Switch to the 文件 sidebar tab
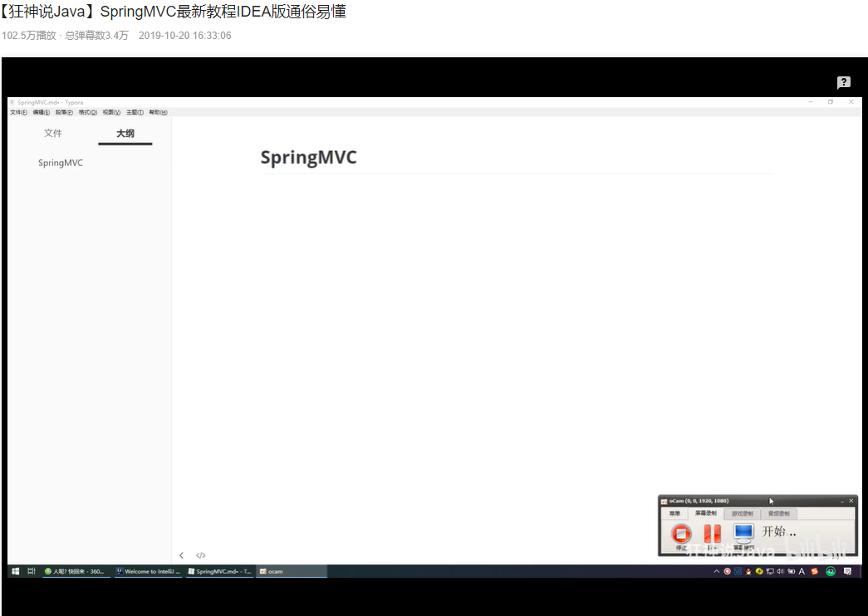868x616 pixels. tap(53, 134)
